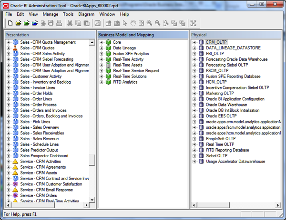Click the Siebel OLTP database icon
This screenshot has height=220, width=286.
tap(201, 156)
